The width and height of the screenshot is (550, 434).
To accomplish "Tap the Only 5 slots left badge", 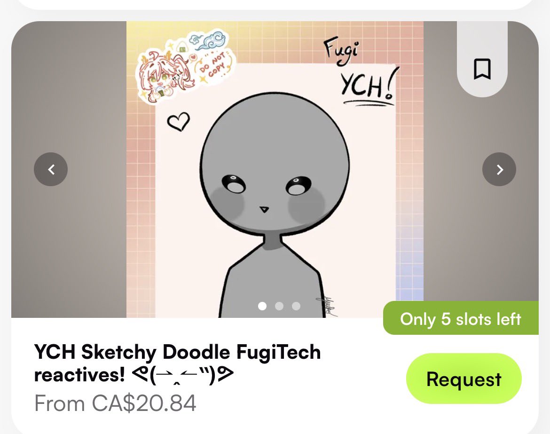I will click(461, 319).
